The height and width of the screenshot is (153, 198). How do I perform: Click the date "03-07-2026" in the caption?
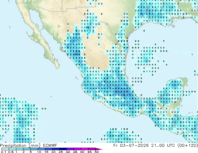[x=134, y=145]
